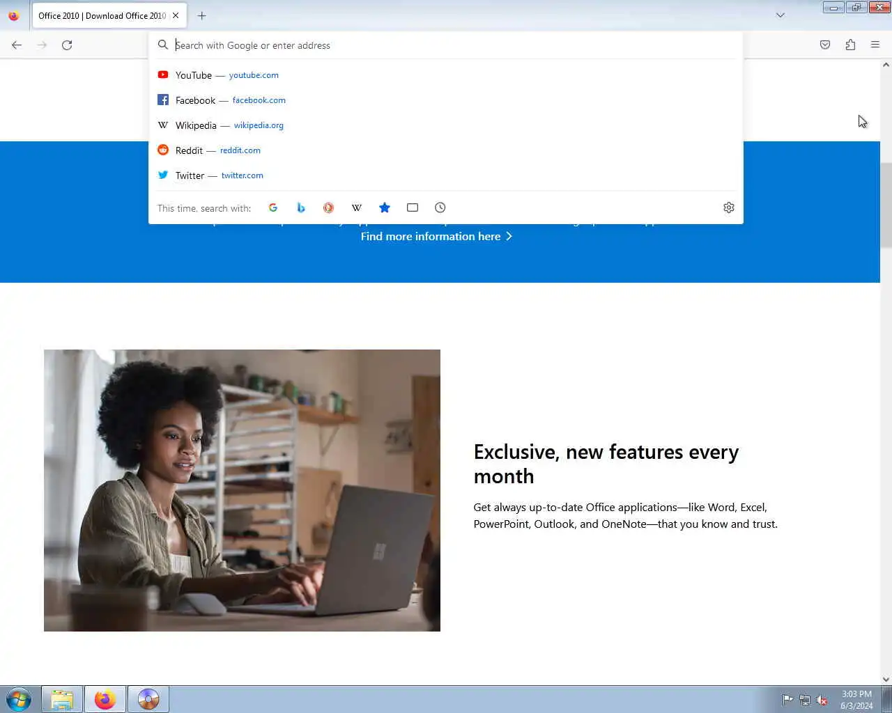This screenshot has height=713, width=892.
Task: Click the network tray icon
Action: (805, 700)
